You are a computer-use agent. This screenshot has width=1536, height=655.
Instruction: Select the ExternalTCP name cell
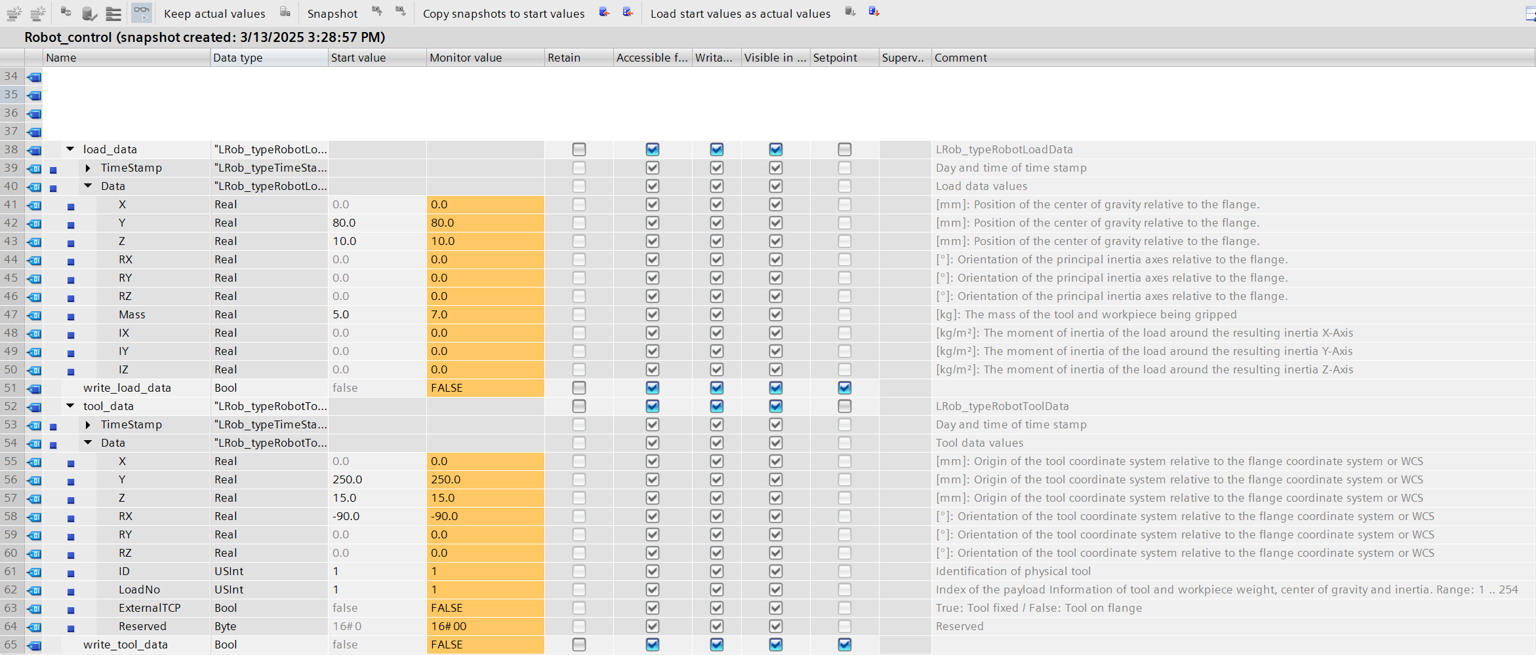click(x=150, y=608)
